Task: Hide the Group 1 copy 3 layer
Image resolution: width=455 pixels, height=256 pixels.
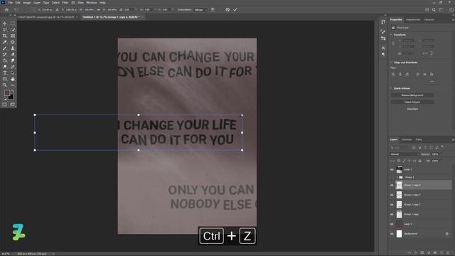Action: [392, 195]
